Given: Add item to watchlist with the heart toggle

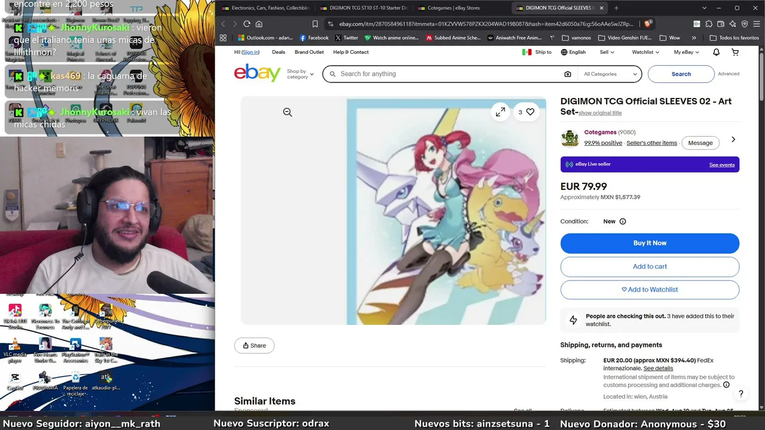Looking at the screenshot, I should (527, 112).
